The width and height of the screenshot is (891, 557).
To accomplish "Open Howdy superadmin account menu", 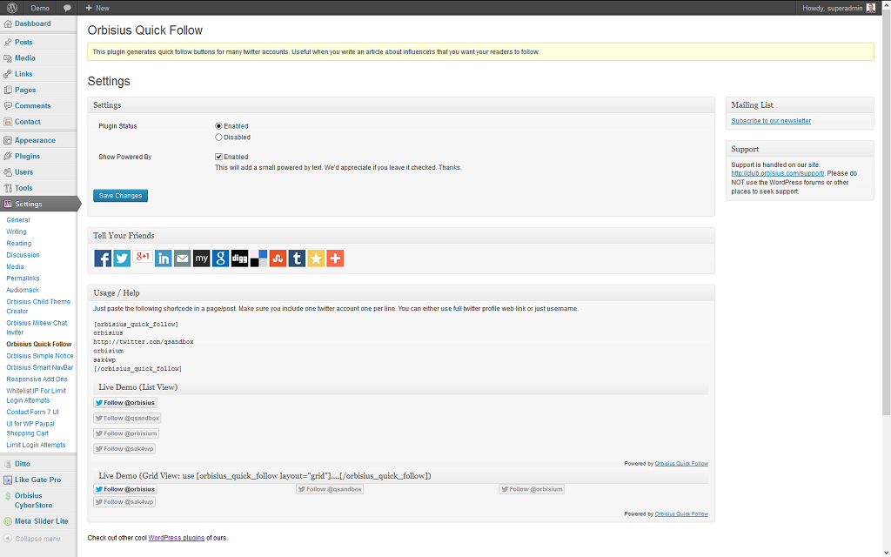I will tap(838, 8).
